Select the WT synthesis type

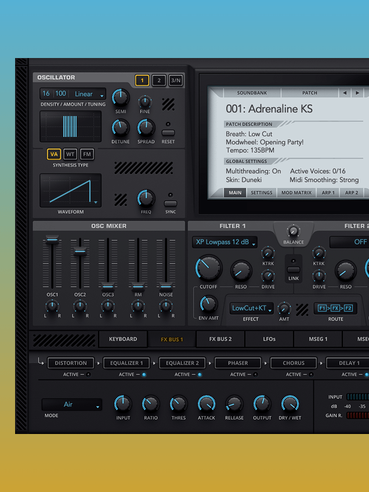(70, 154)
